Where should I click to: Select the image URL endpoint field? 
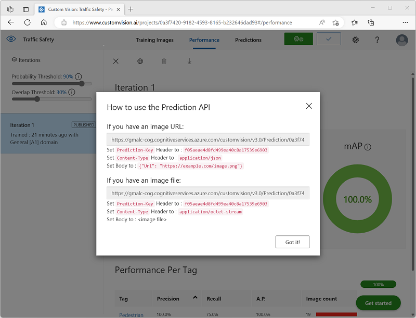(x=208, y=139)
